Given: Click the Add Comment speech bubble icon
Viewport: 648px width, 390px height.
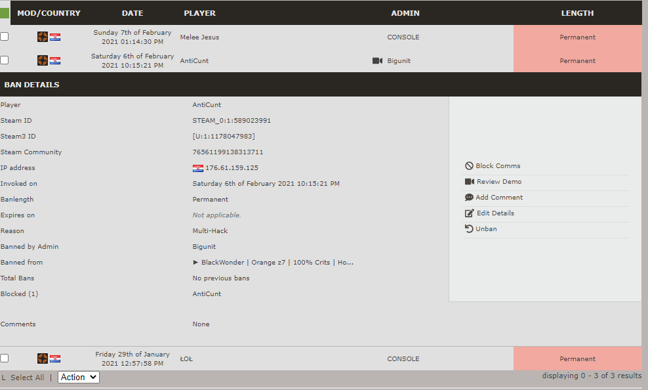Looking at the screenshot, I should 469,197.
